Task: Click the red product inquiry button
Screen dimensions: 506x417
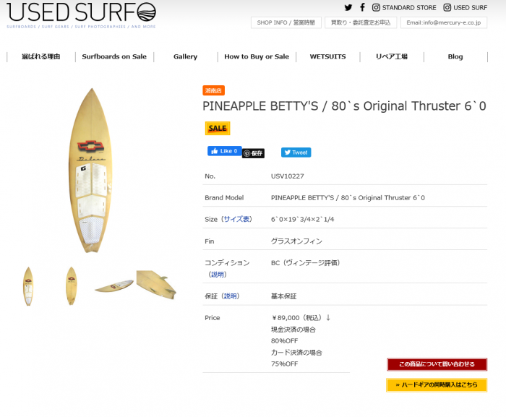Action: (x=437, y=364)
